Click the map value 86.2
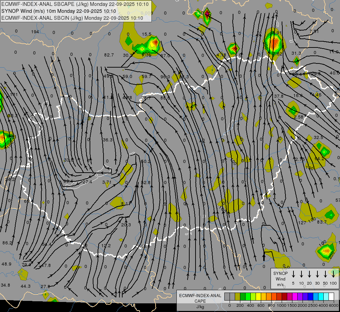This screenshot has height=312, width=340. (7, 243)
